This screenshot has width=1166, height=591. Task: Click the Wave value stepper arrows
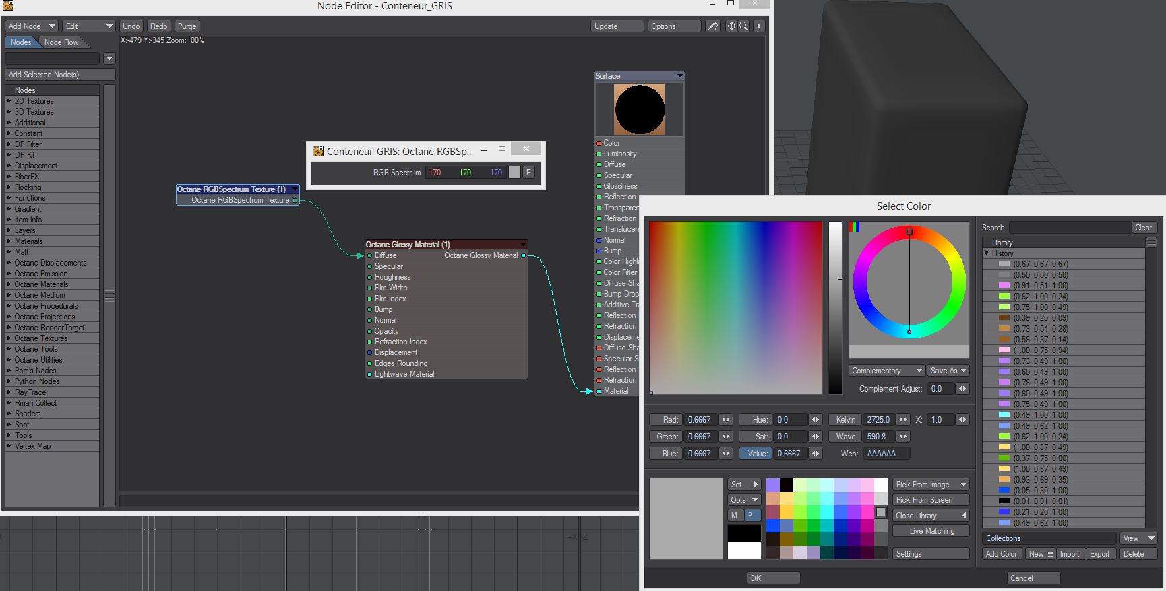(x=903, y=437)
